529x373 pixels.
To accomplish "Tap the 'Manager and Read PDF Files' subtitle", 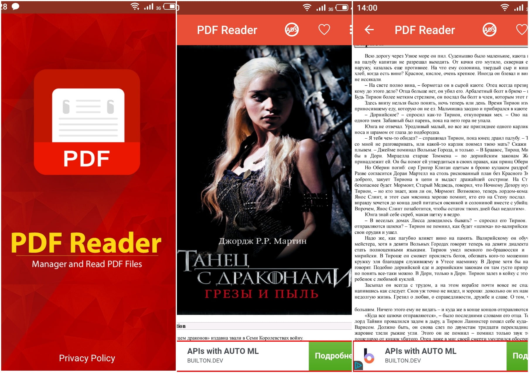I will (87, 264).
